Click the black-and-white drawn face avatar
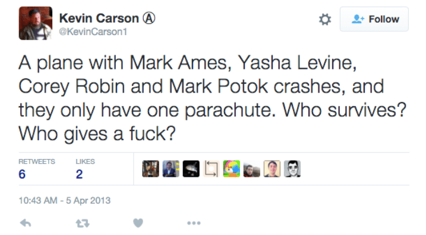 tap(292, 169)
